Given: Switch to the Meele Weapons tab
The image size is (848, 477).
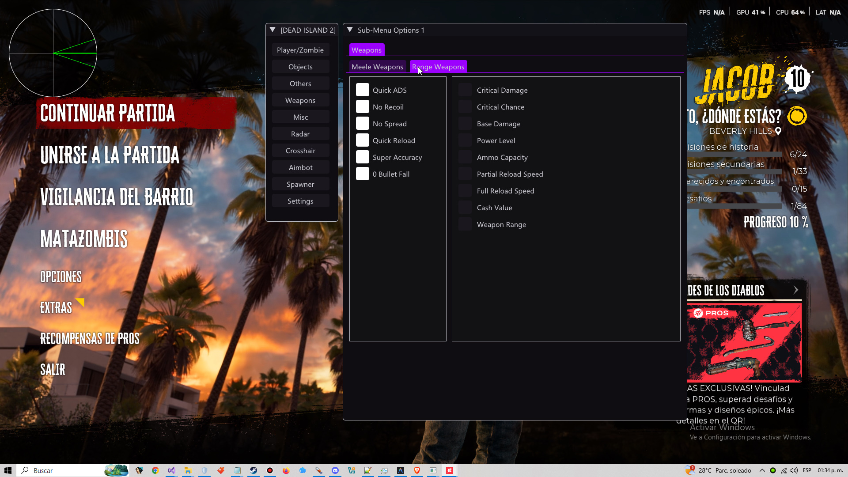Looking at the screenshot, I should (x=377, y=66).
